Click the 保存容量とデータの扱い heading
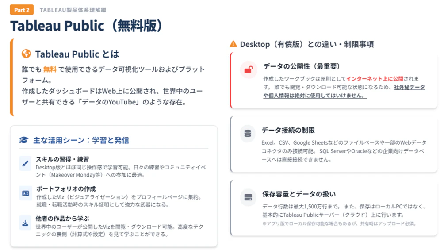Viewport: 440px width, 250px height. 299,194
